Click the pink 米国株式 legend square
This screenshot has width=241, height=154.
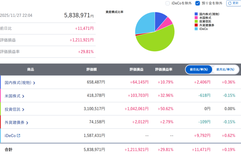pos(196,18)
